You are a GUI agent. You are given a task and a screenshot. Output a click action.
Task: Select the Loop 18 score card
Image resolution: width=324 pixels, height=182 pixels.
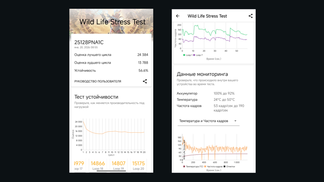point(98,165)
